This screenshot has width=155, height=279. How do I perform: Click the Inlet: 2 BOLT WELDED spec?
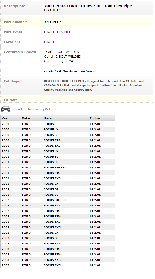click(61, 52)
